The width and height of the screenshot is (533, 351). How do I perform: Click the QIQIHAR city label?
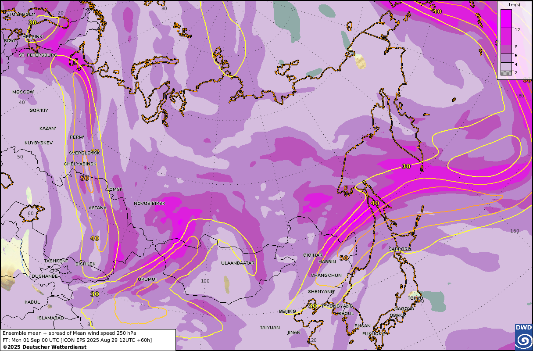pyautogui.click(x=313, y=255)
